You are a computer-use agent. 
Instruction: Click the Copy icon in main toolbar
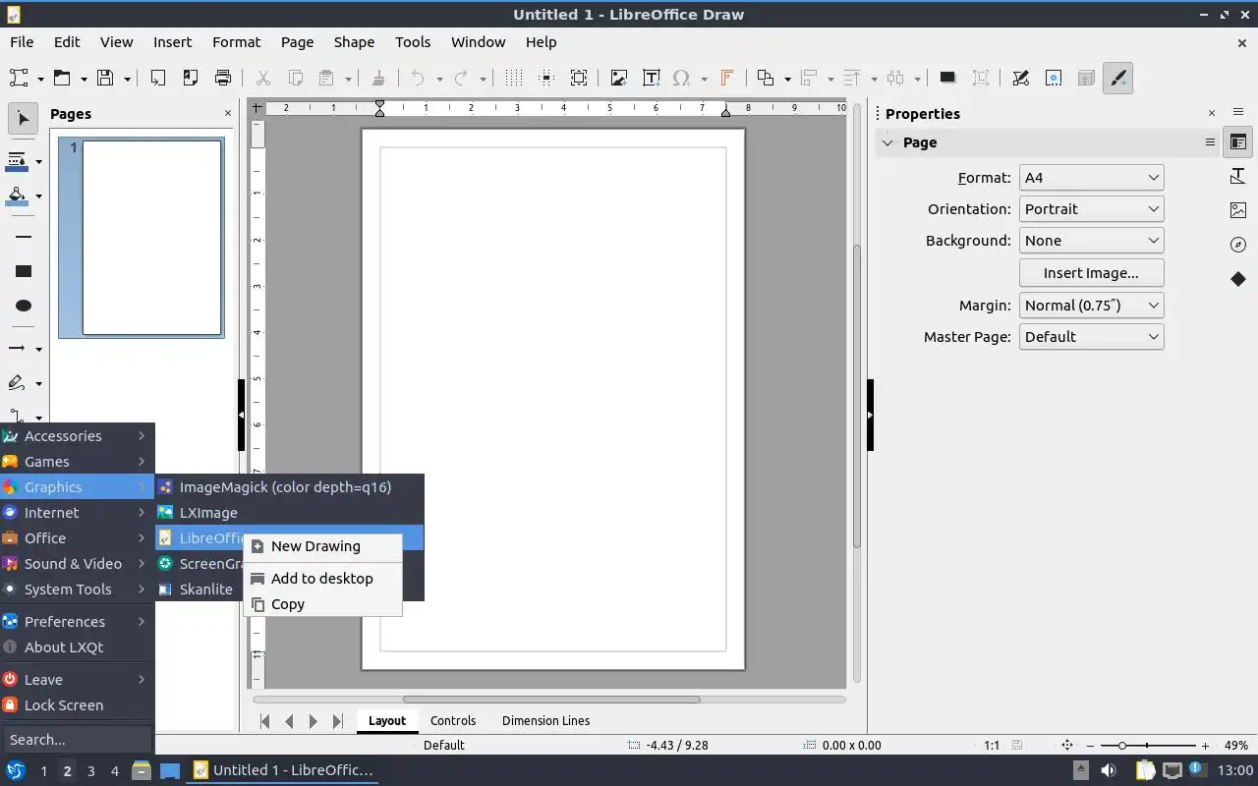tap(295, 78)
